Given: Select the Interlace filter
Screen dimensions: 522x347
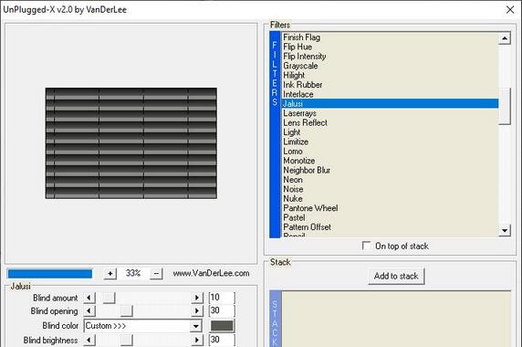Looking at the screenshot, I should coord(390,94).
